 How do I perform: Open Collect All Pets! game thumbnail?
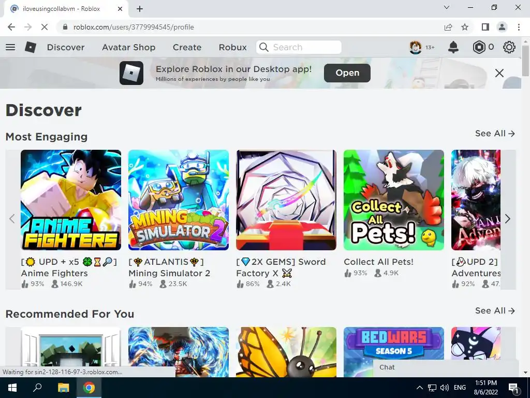tap(394, 200)
